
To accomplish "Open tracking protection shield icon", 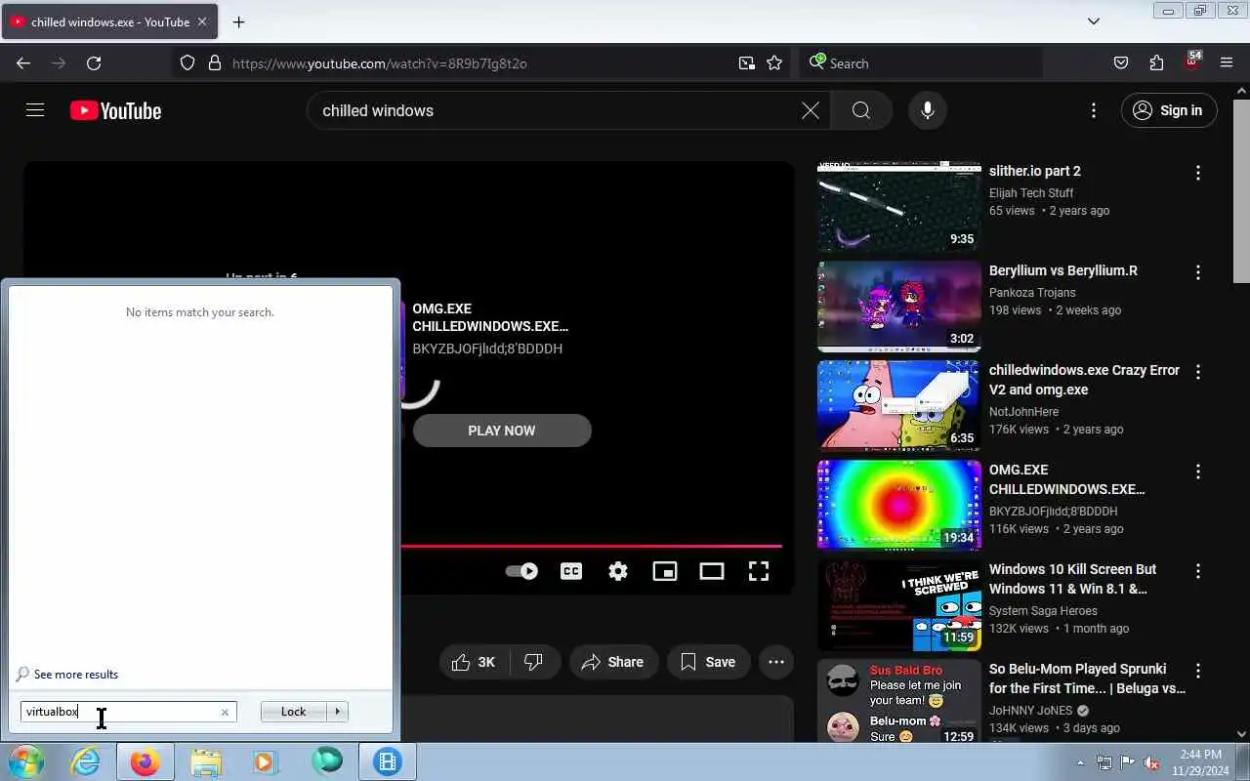I will [187, 63].
